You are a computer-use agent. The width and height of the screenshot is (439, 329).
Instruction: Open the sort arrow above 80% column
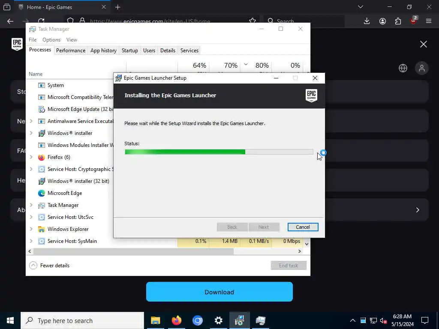pos(246,64)
